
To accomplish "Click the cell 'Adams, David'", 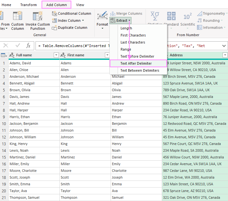I will pyautogui.click(x=34, y=63).
